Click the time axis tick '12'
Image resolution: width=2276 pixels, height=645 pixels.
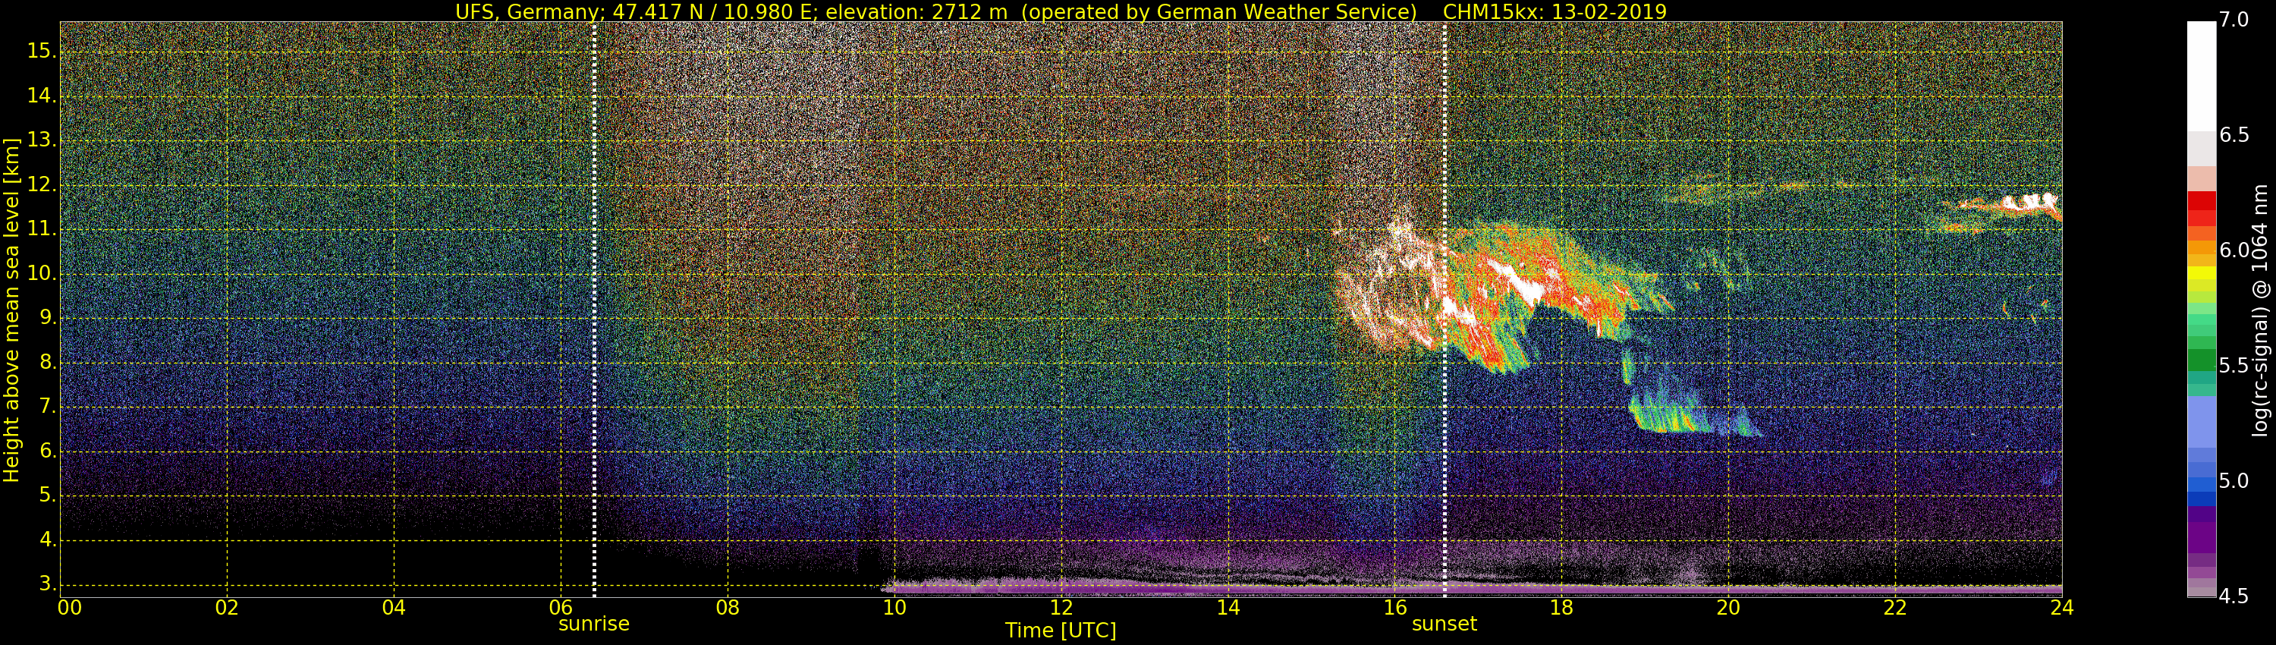pyautogui.click(x=1062, y=608)
